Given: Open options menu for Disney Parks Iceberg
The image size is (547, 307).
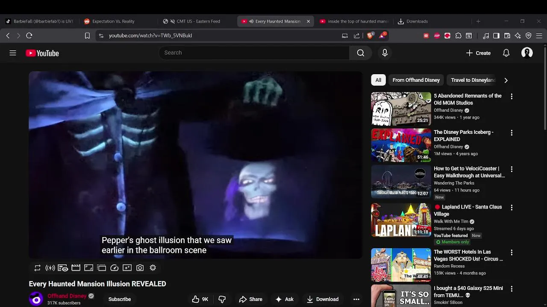Looking at the screenshot, I should [512, 133].
